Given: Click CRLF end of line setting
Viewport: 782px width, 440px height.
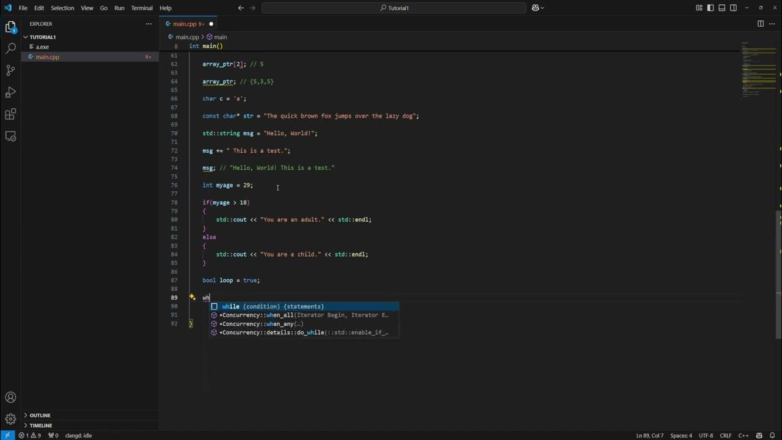Looking at the screenshot, I should pos(726,435).
